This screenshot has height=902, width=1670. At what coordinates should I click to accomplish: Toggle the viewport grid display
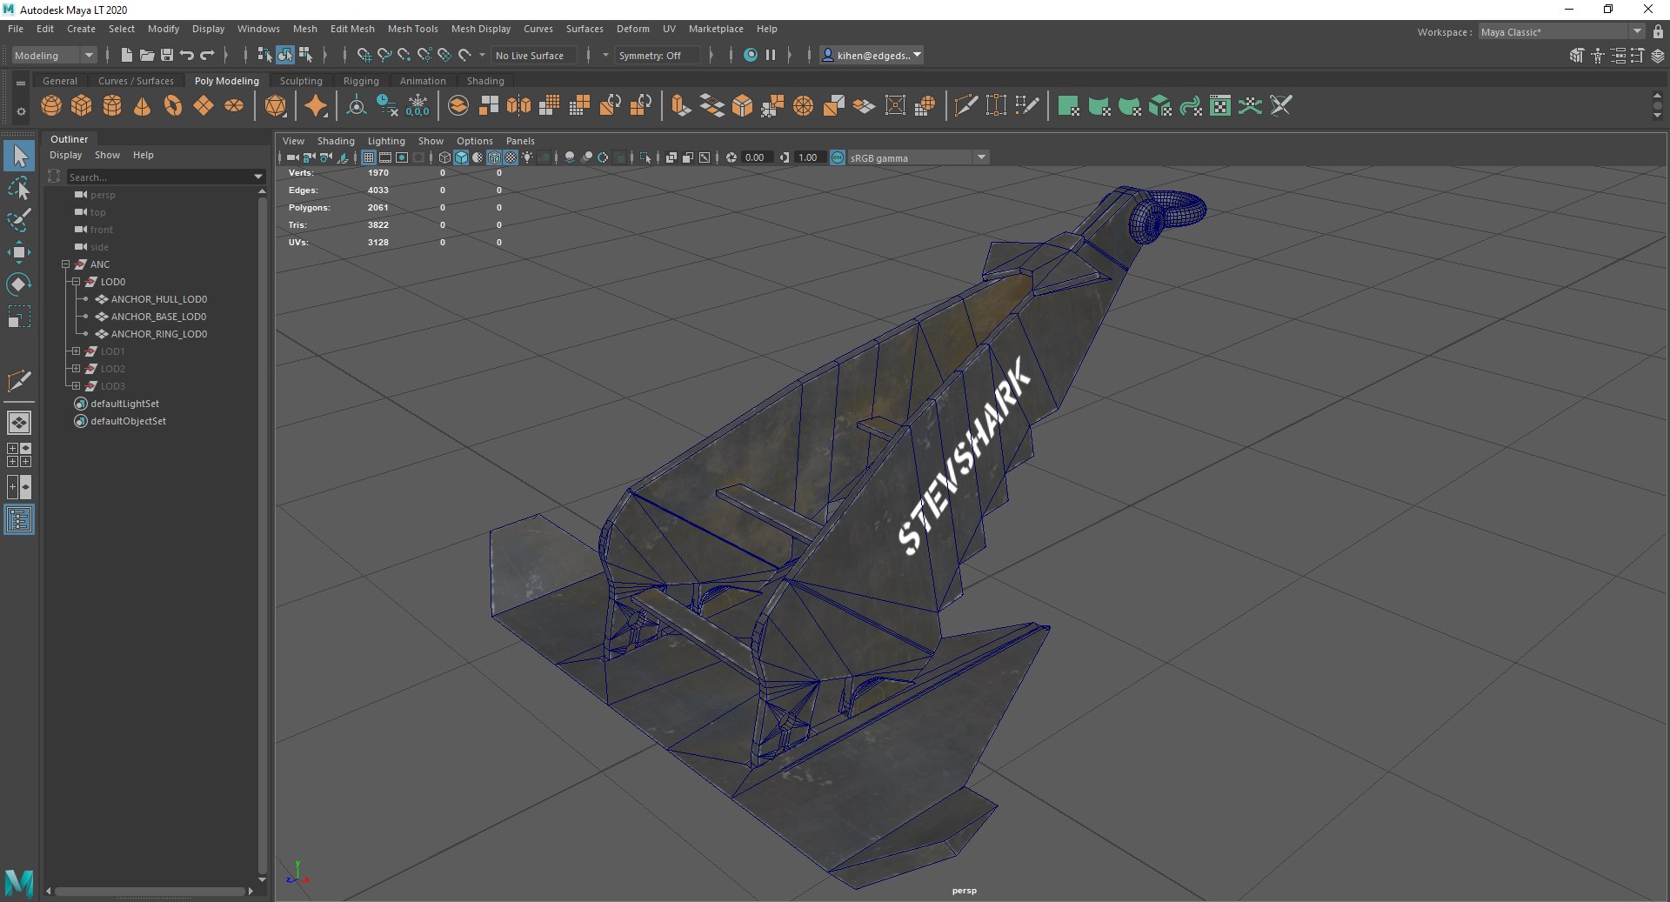(x=369, y=157)
